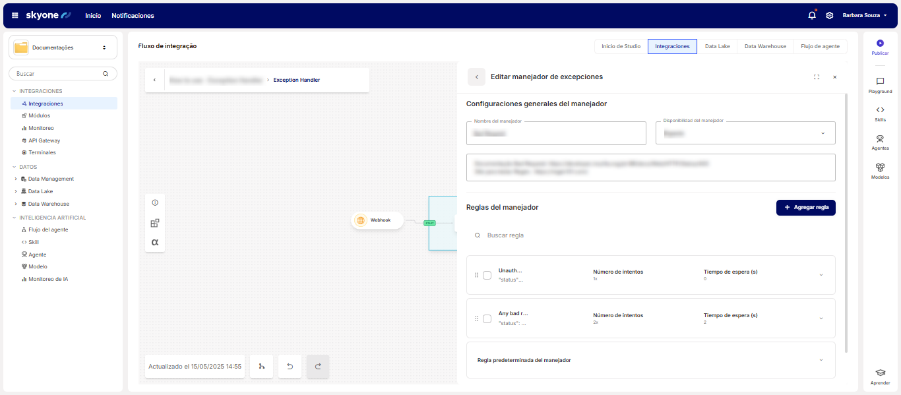The width and height of the screenshot is (901, 395).
Task: Open the settings gear icon
Action: click(x=830, y=16)
